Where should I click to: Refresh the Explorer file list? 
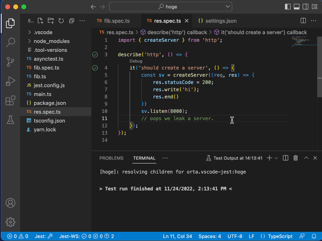pos(61,20)
